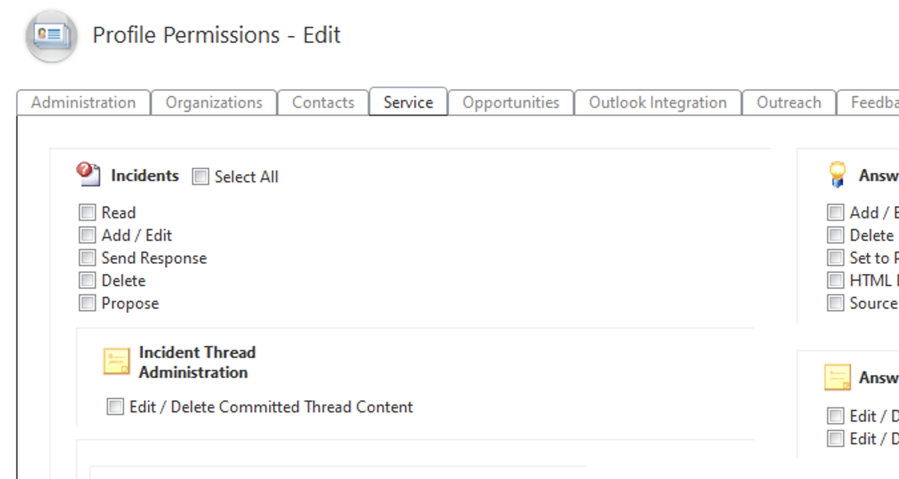Enable the Incidents Select All checkbox
The image size is (899, 479).
[200, 177]
